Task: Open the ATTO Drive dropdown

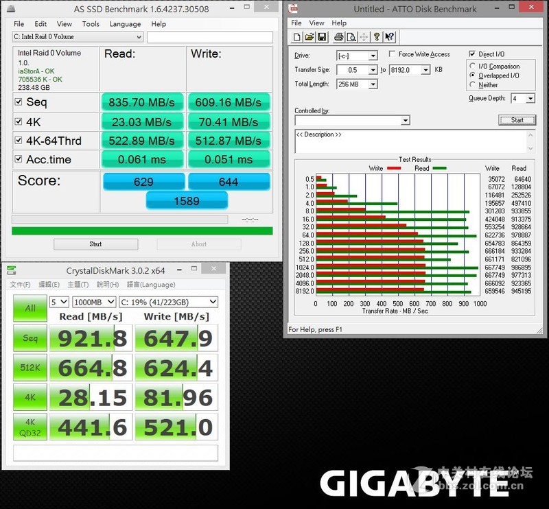Action: (373, 56)
